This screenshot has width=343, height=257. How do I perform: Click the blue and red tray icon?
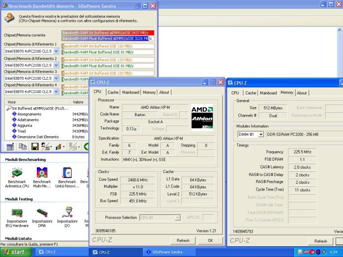click(318, 252)
